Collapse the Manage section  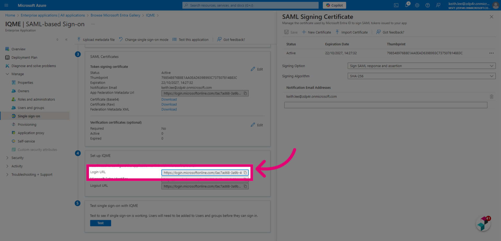point(7,74)
